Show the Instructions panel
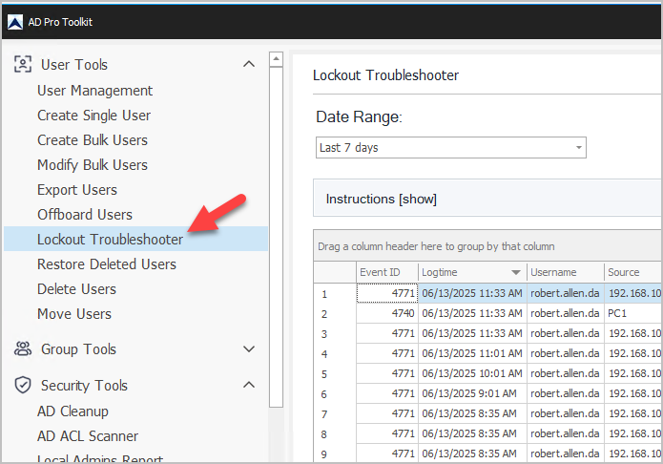Screen dimensions: 663x464 (381, 199)
